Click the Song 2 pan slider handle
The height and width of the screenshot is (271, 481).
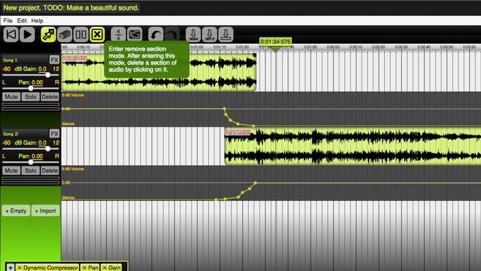pos(31,162)
